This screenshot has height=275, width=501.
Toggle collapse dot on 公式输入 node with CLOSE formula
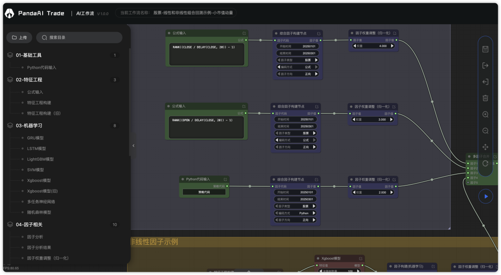(x=169, y=33)
